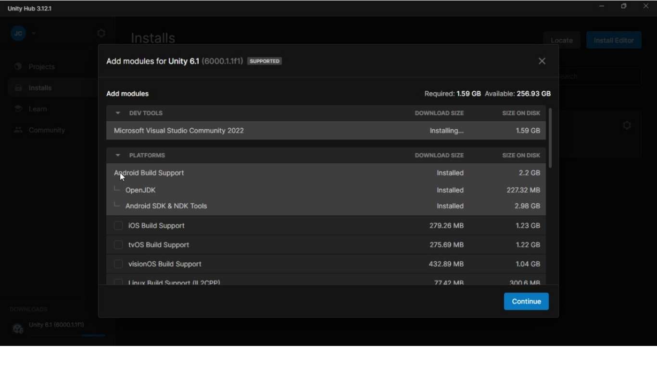The width and height of the screenshot is (657, 369).
Task: Click the Installing... status text
Action: 447,131
